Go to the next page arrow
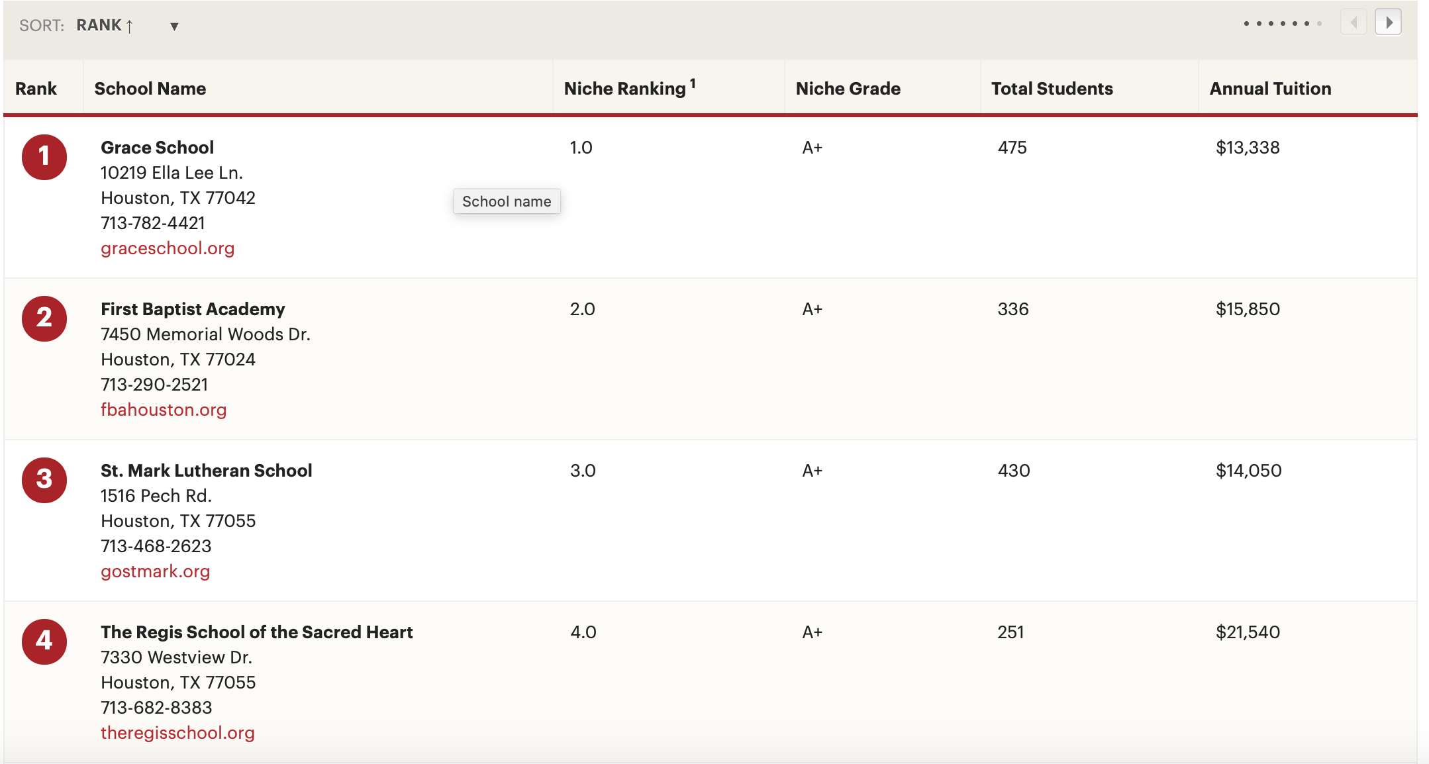This screenshot has width=1429, height=764. [1388, 23]
